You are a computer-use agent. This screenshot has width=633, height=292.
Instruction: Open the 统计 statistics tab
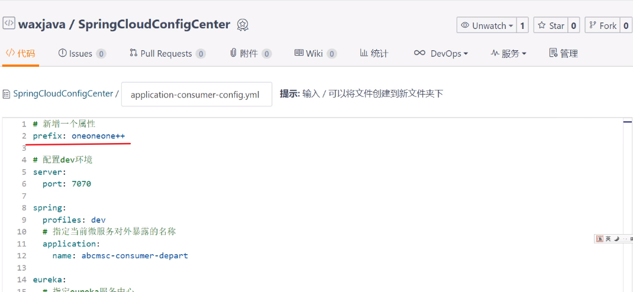pyautogui.click(x=374, y=53)
